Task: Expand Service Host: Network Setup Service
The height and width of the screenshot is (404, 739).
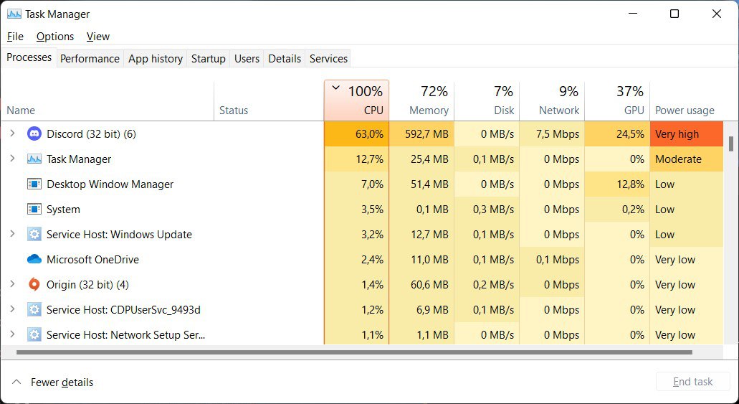Action: (13, 334)
